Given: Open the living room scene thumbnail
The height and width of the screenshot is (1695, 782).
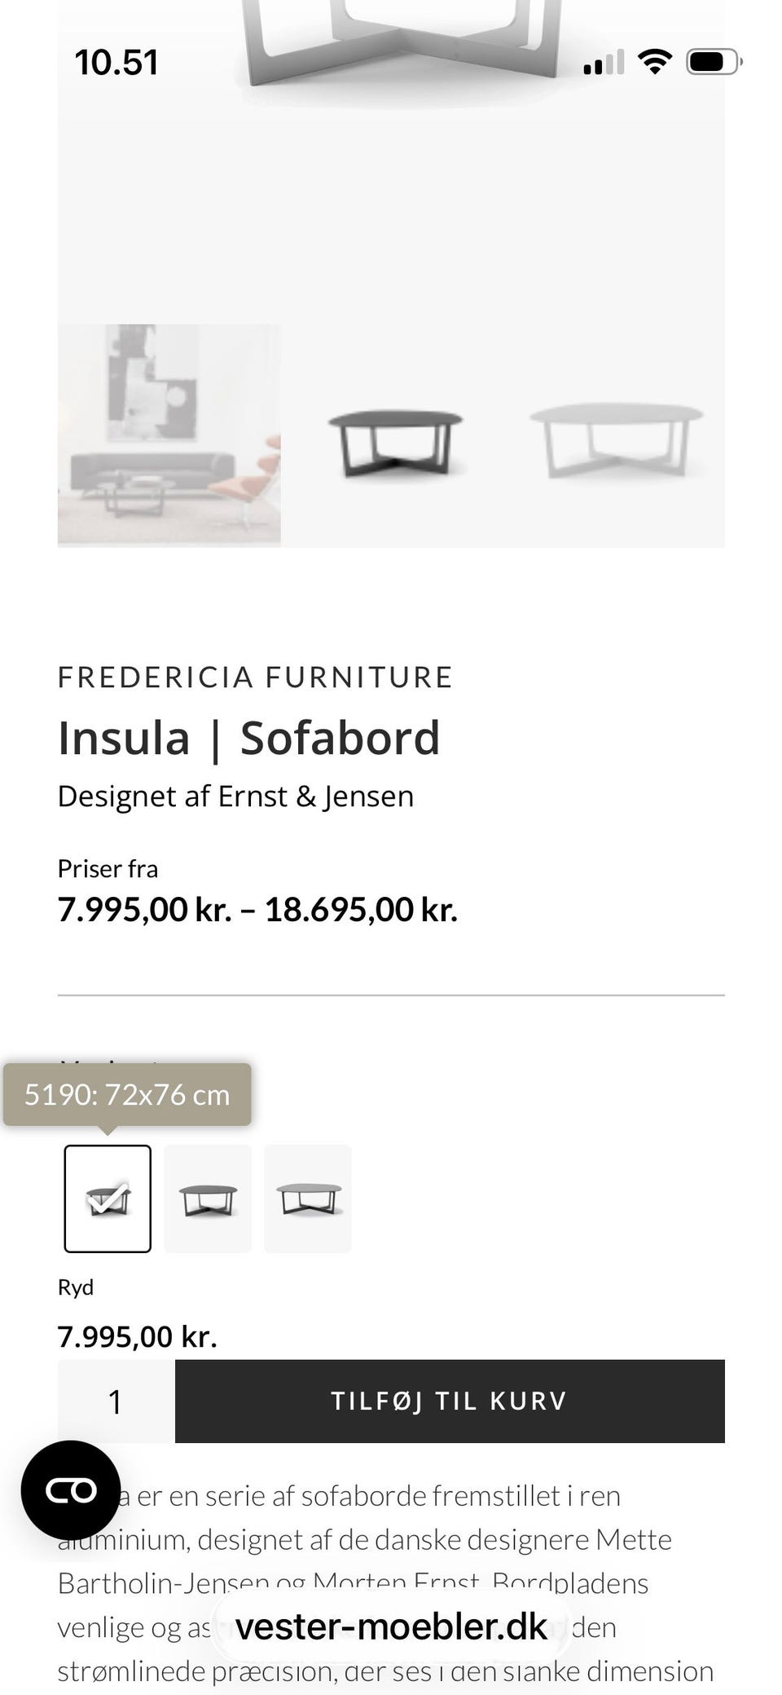Looking at the screenshot, I should [x=169, y=435].
